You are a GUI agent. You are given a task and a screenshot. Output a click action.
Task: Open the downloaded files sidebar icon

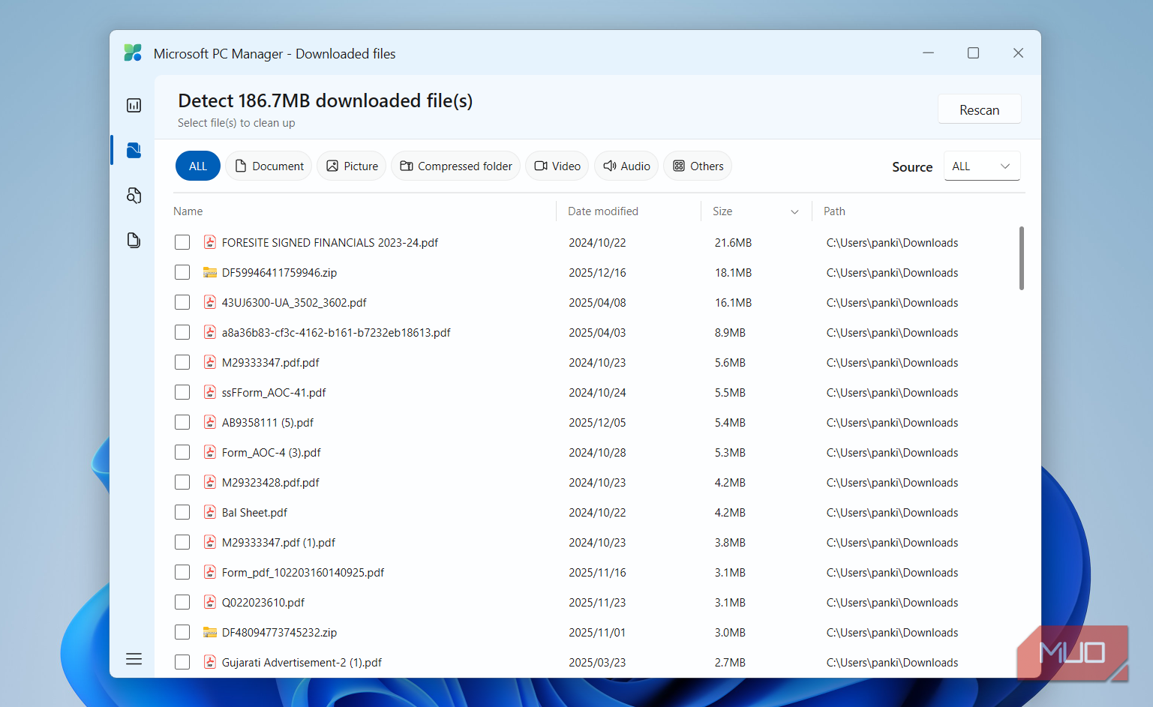coord(134,151)
